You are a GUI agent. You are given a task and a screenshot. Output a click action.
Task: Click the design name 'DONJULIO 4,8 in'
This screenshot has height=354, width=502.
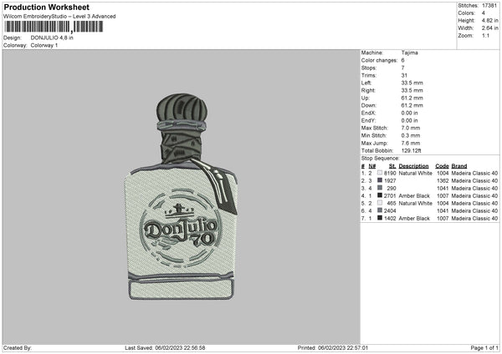click(x=52, y=38)
